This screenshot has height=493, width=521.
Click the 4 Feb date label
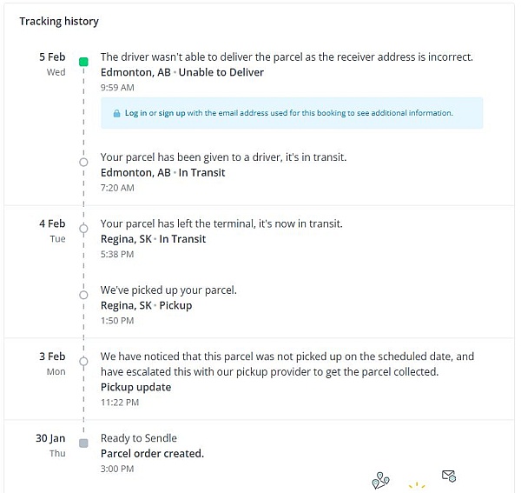coord(52,223)
